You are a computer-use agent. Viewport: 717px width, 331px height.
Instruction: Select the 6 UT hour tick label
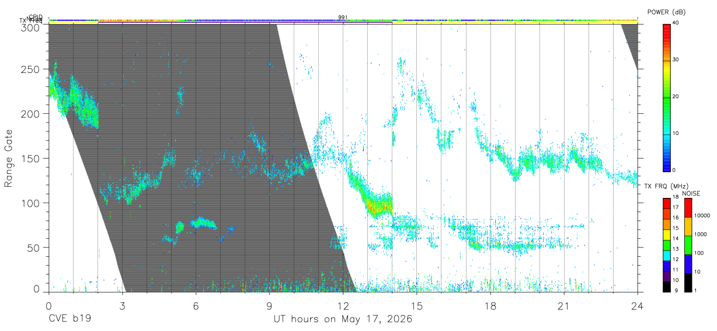pyautogui.click(x=196, y=306)
